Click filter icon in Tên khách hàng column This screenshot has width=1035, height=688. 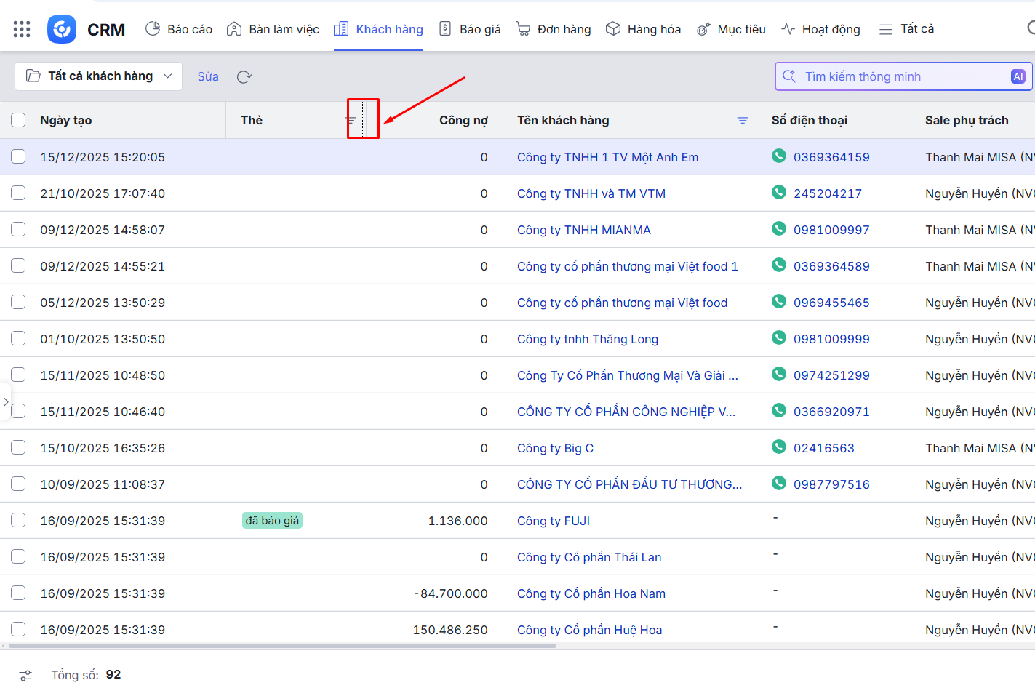point(743,121)
